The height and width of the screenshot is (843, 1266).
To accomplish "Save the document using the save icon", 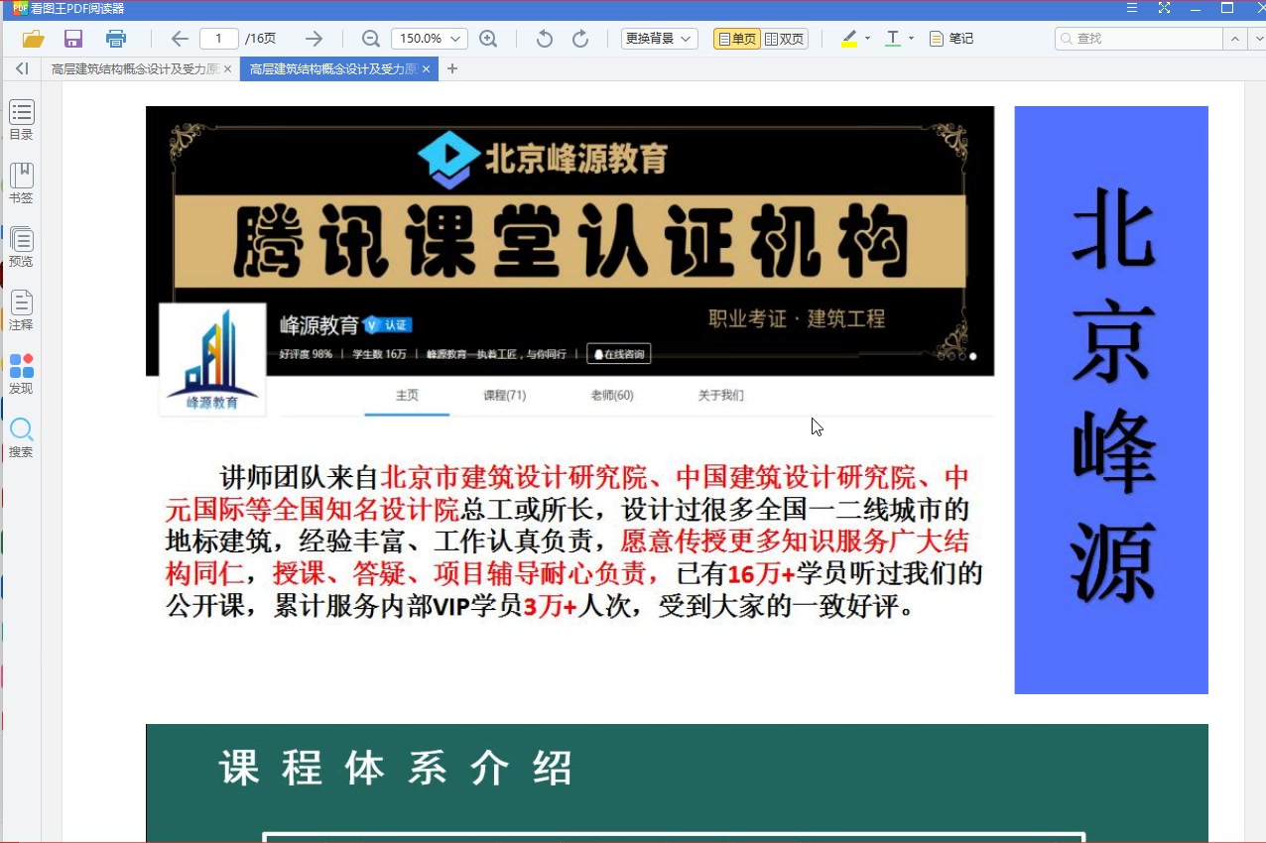I will pyautogui.click(x=73, y=38).
